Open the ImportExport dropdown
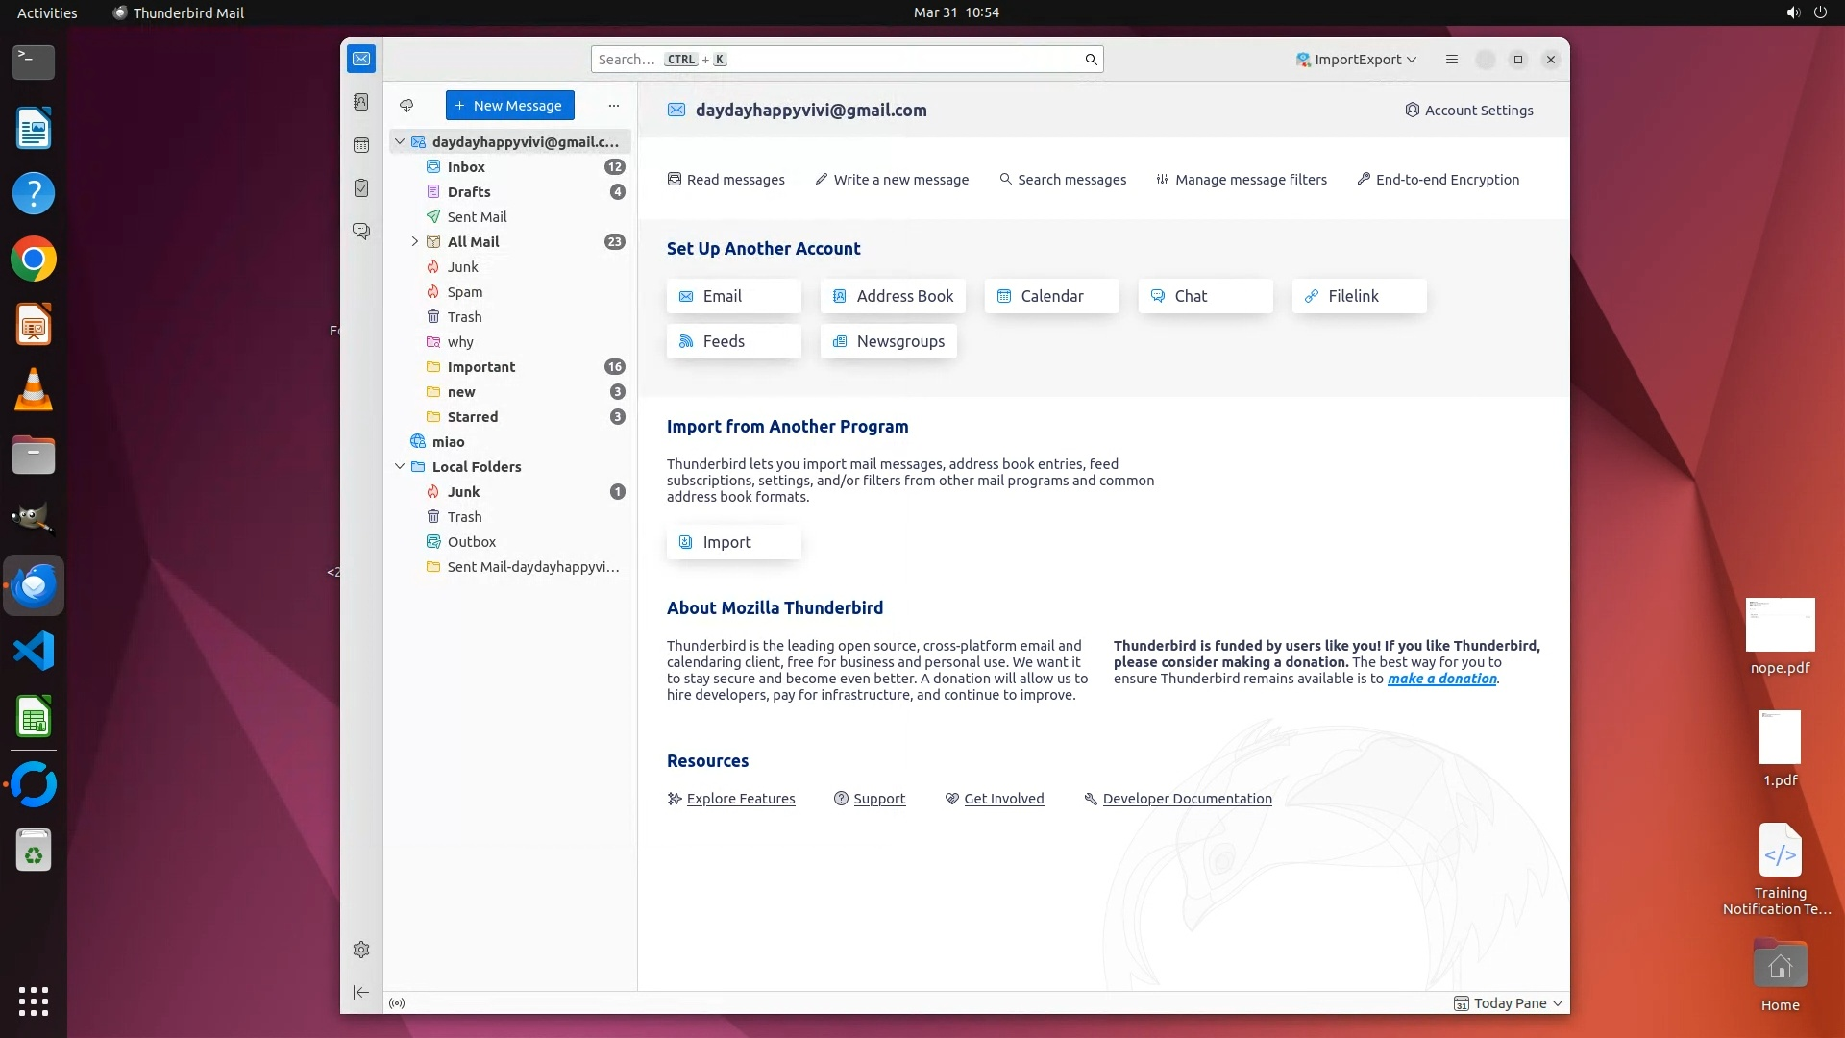Viewport: 1845px width, 1038px height. [x=1356, y=60]
